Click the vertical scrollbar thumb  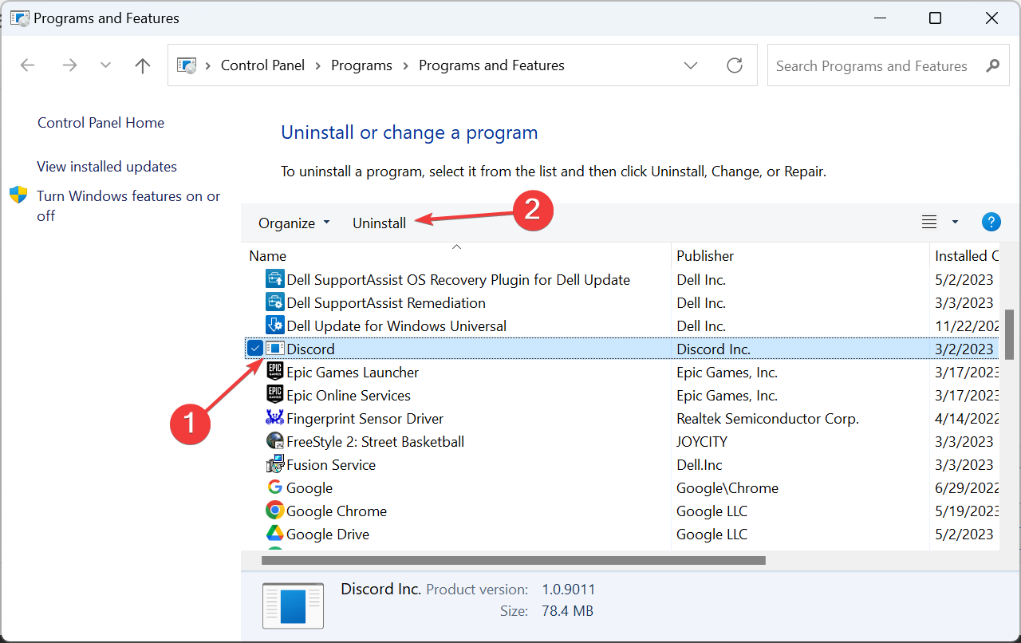1009,334
